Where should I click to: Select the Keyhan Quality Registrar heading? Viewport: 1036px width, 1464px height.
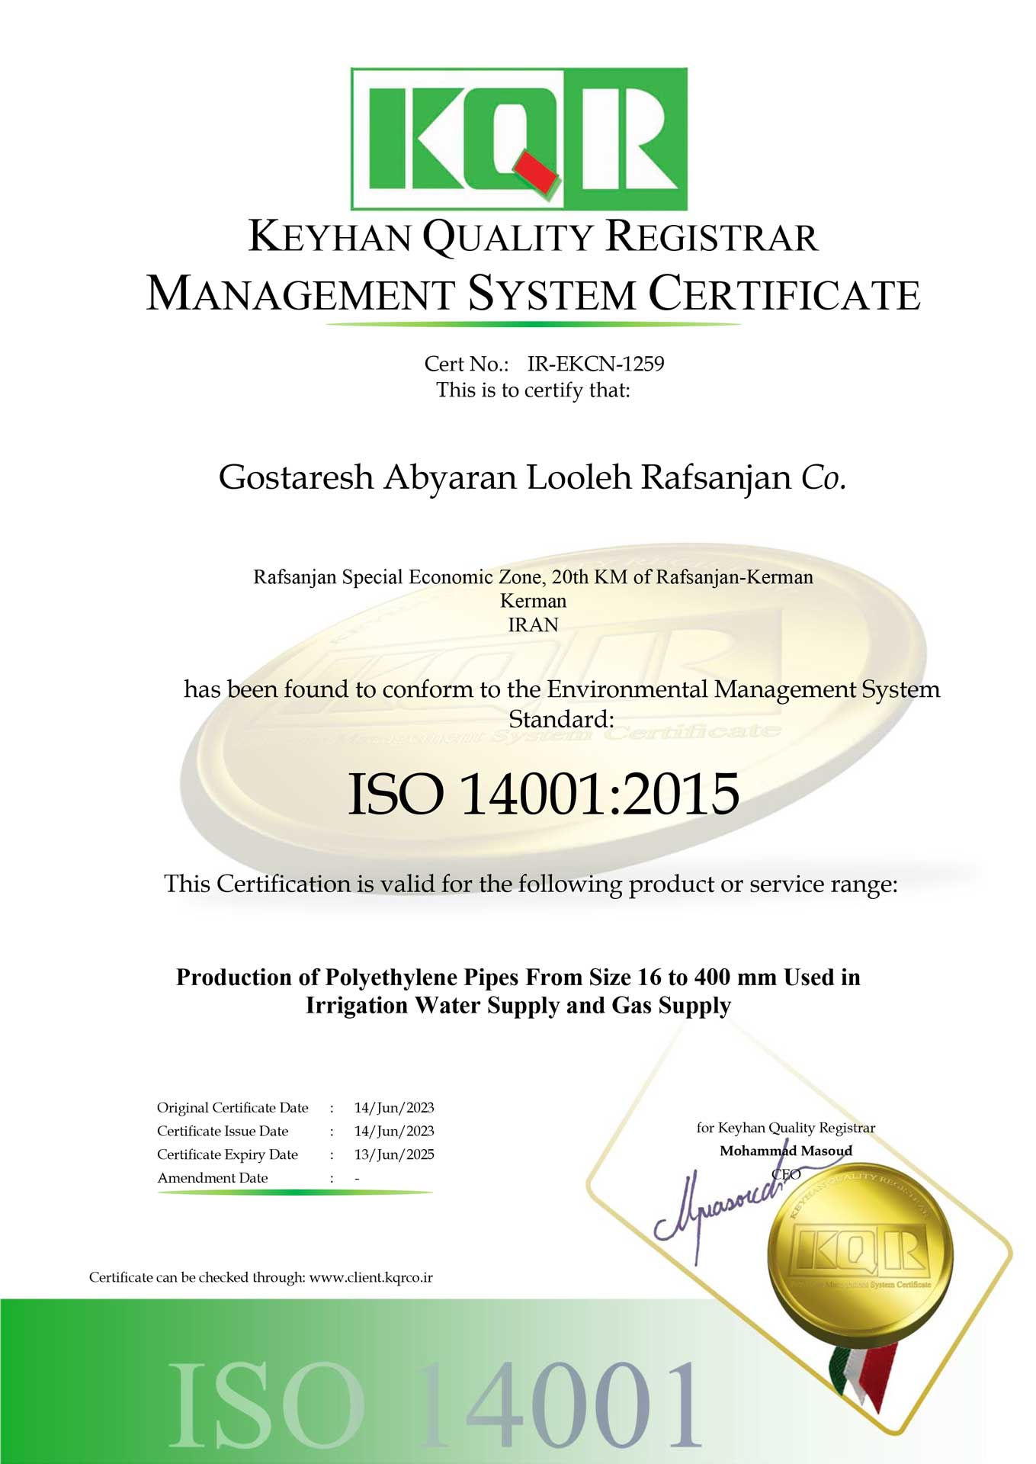tap(533, 237)
